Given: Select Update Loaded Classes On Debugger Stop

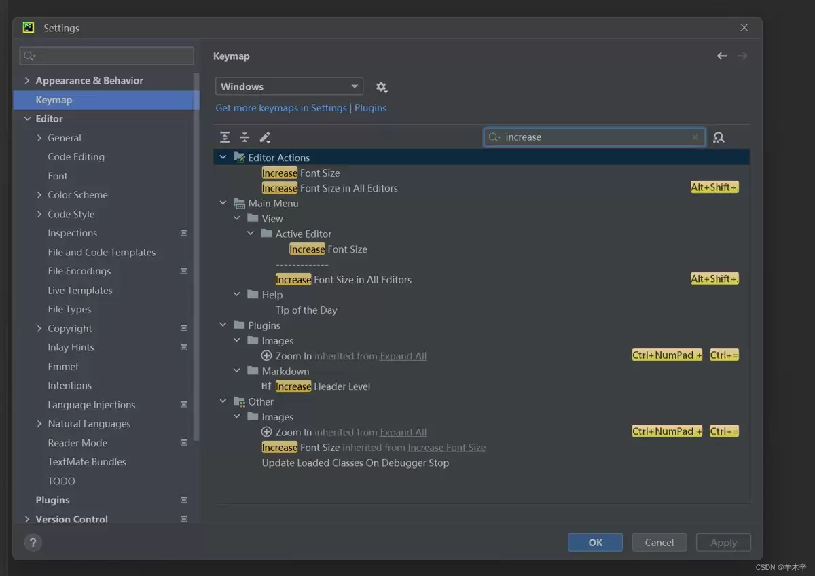Looking at the screenshot, I should click(x=356, y=463).
